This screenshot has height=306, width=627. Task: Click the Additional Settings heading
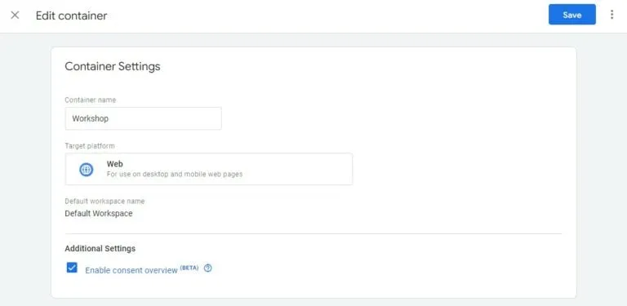tap(100, 249)
